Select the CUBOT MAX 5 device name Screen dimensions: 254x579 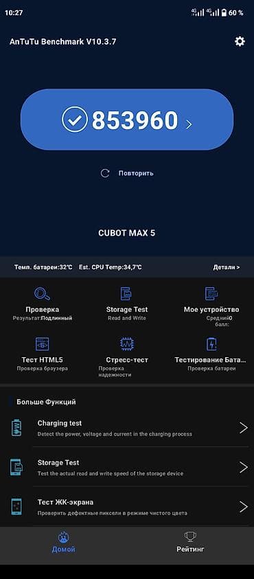(x=126, y=233)
